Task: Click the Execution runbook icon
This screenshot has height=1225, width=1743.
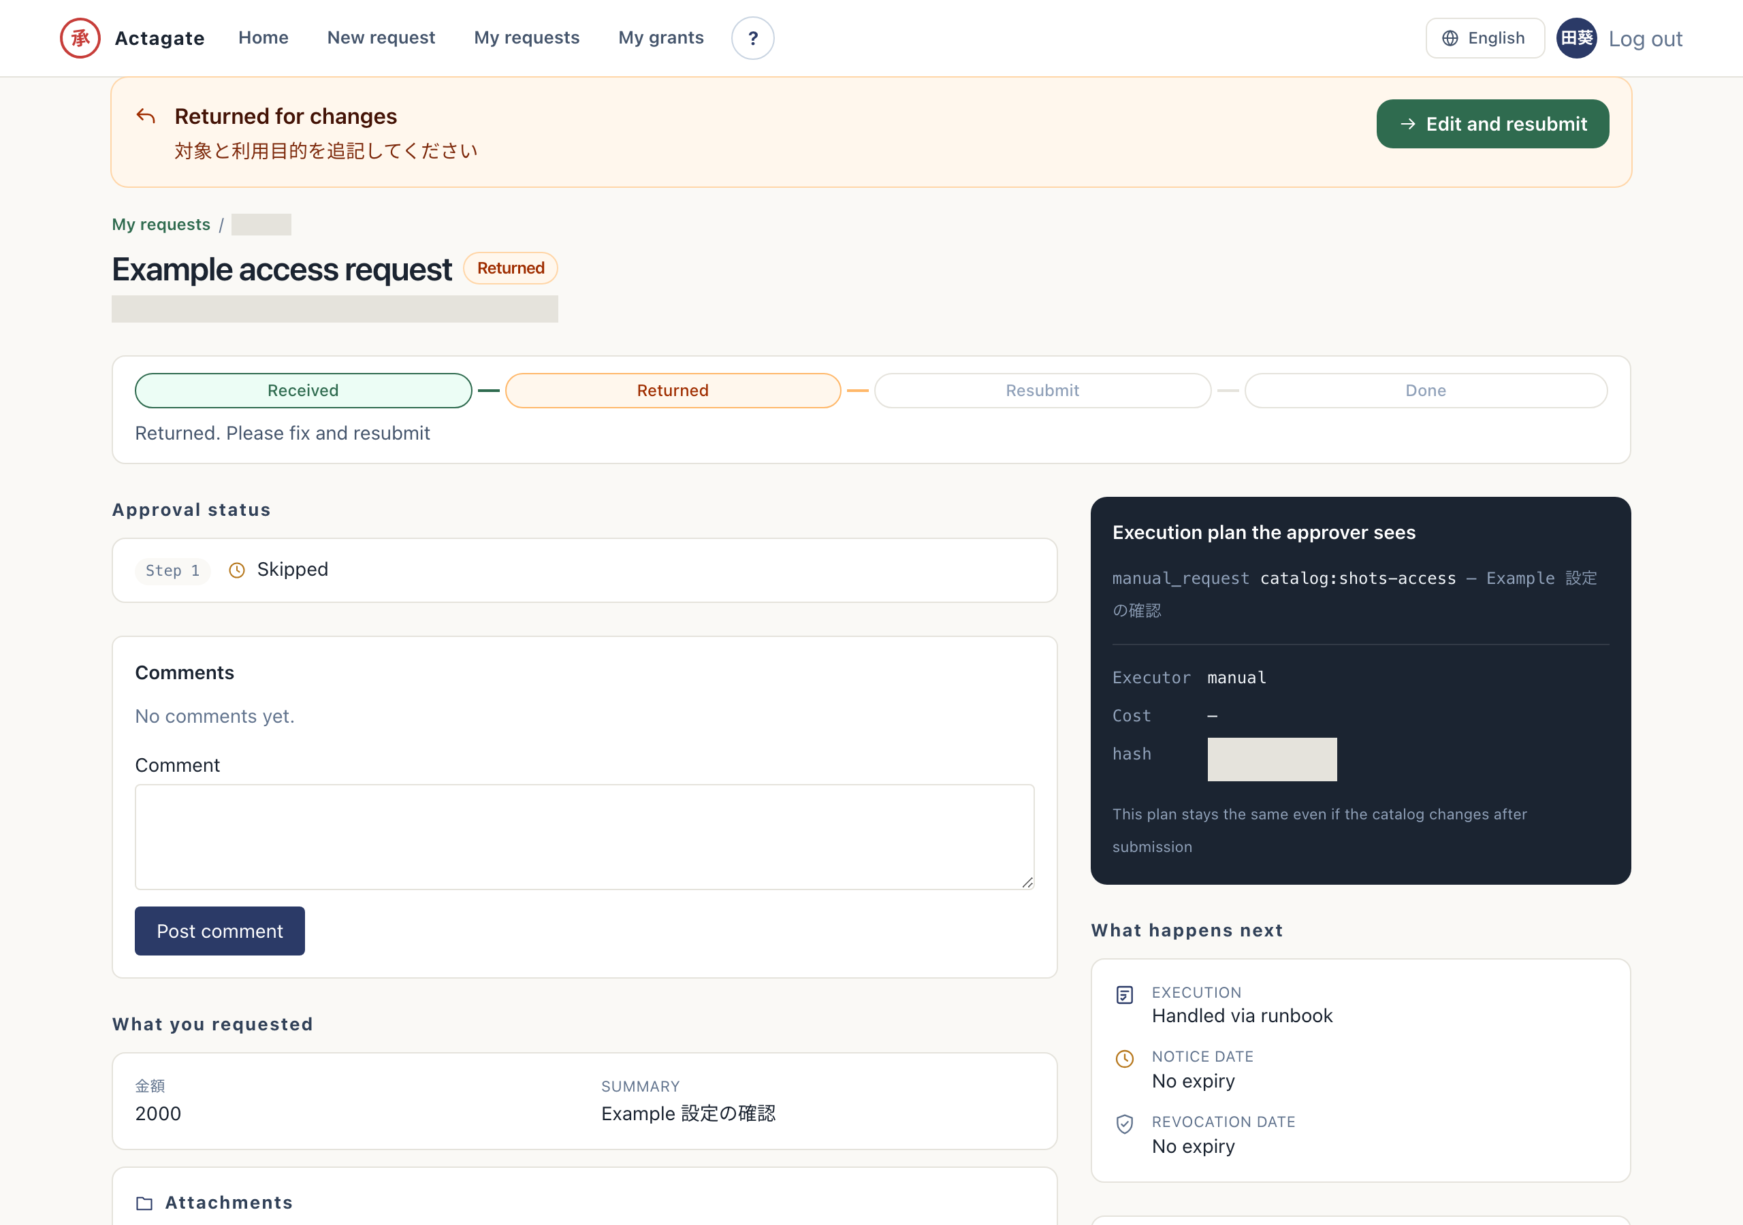Action: tap(1124, 995)
